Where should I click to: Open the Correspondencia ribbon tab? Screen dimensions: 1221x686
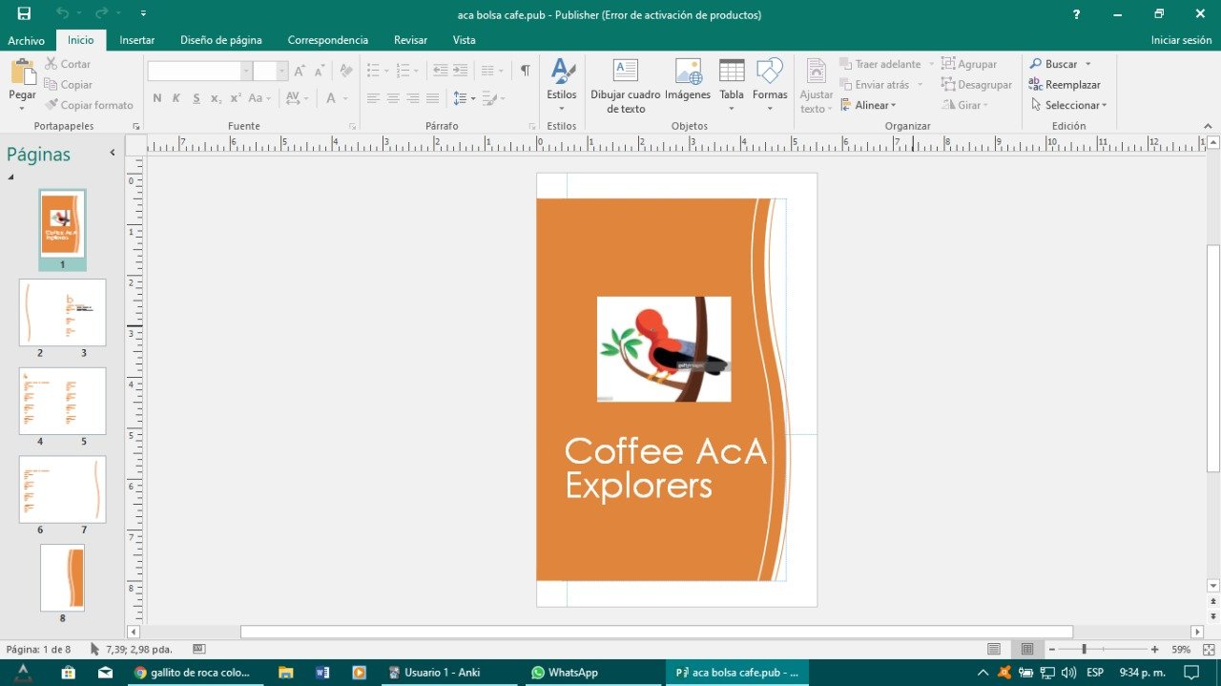[327, 40]
